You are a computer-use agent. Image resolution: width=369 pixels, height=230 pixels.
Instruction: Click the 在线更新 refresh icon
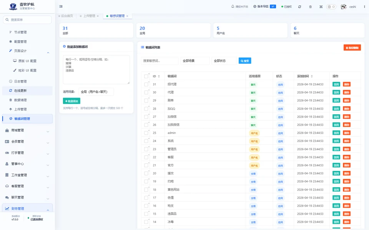pyautogui.click(x=11, y=90)
